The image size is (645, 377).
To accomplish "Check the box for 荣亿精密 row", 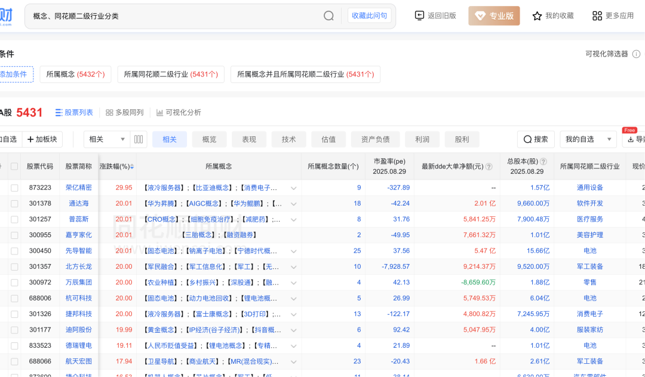I will coord(14,188).
